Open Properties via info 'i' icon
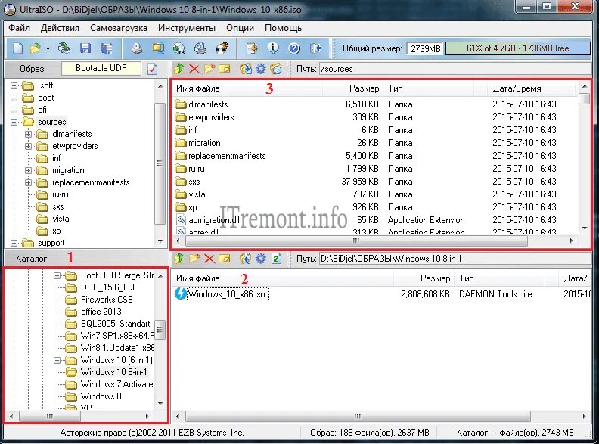This screenshot has height=444, width=599. (273, 48)
